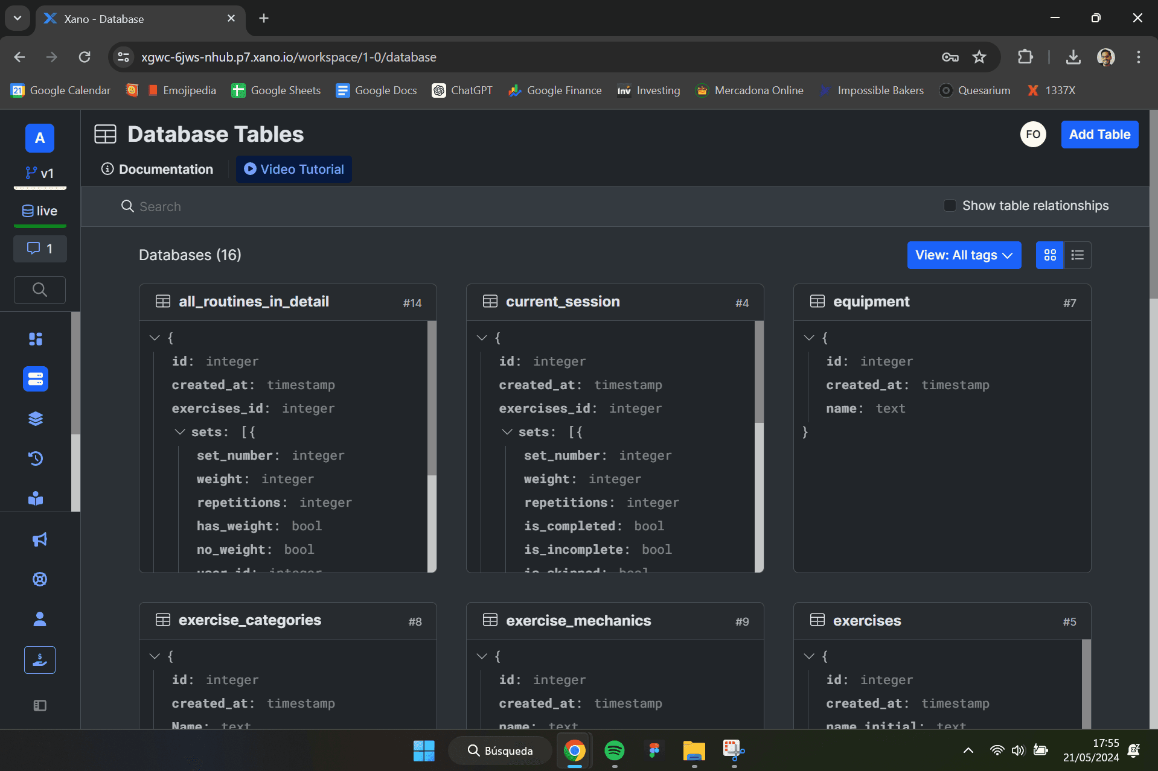Open the lifebuoy support icon
The image size is (1158, 771).
[40, 579]
